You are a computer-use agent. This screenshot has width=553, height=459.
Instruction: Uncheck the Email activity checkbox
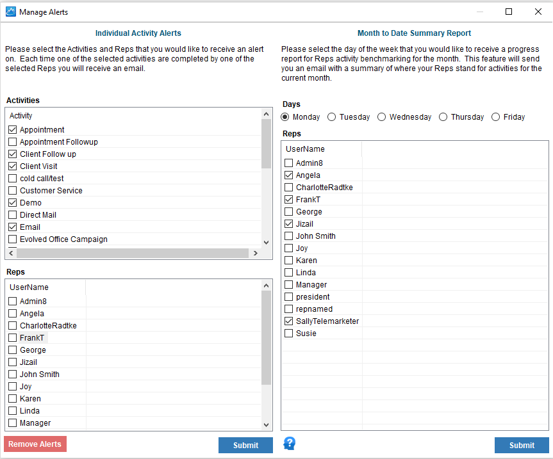(13, 227)
